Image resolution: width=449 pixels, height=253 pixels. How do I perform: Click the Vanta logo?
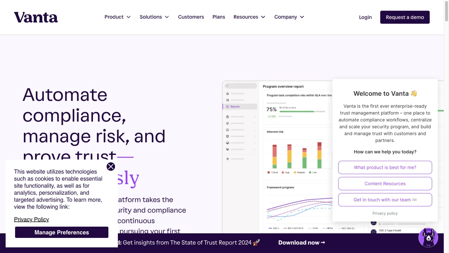pyautogui.click(x=36, y=17)
